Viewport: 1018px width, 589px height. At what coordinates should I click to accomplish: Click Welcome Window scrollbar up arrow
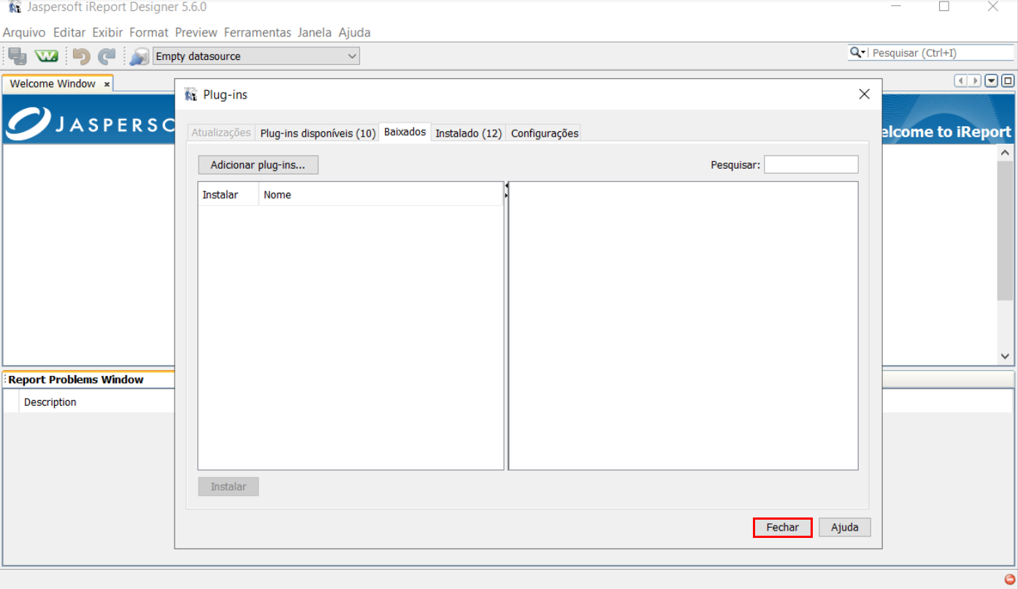pos(1006,153)
